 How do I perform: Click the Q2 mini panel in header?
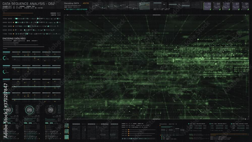click(x=145, y=6)
